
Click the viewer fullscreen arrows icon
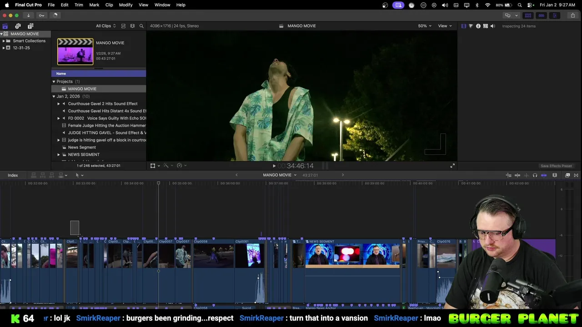(452, 166)
